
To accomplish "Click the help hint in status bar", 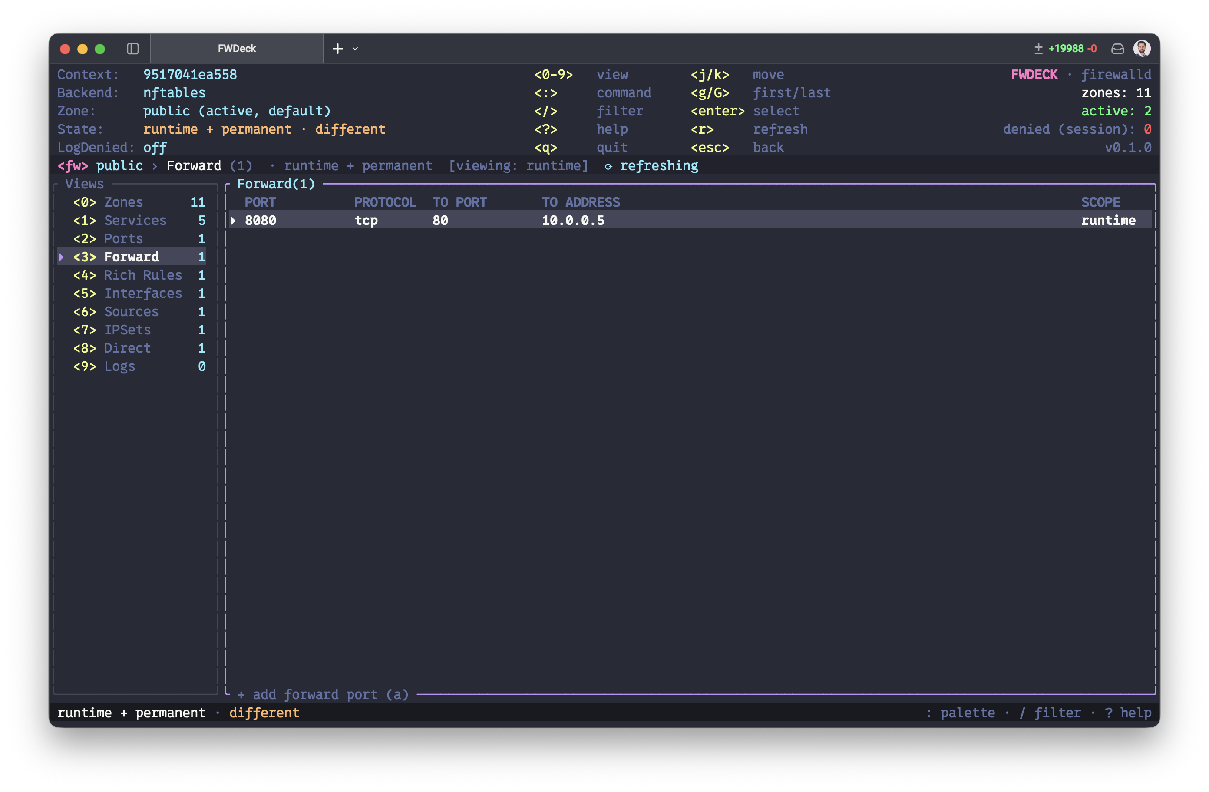I will (1128, 713).
